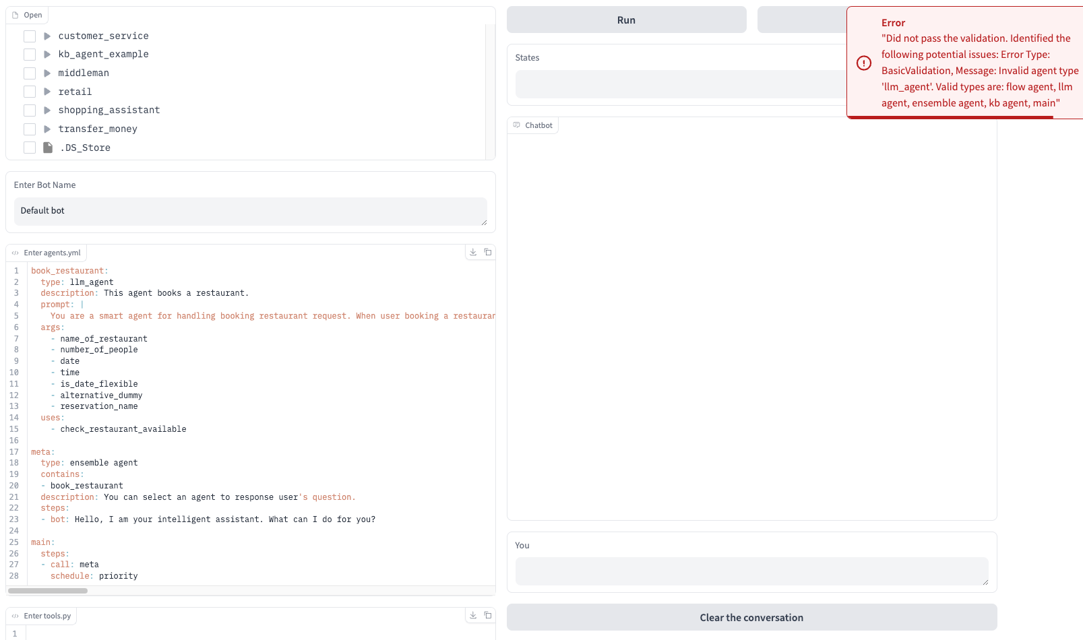Click the error alert icon
This screenshot has width=1083, height=640.
click(x=864, y=63)
